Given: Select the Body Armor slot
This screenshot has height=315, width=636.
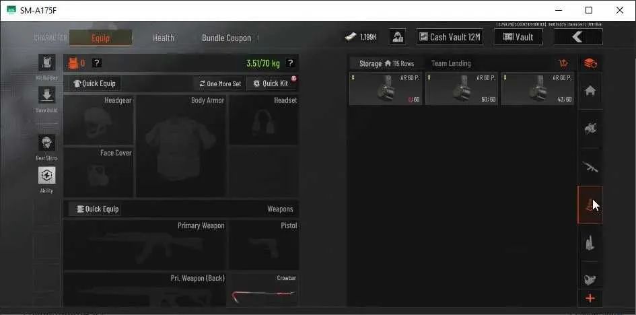Looking at the screenshot, I should [181, 146].
